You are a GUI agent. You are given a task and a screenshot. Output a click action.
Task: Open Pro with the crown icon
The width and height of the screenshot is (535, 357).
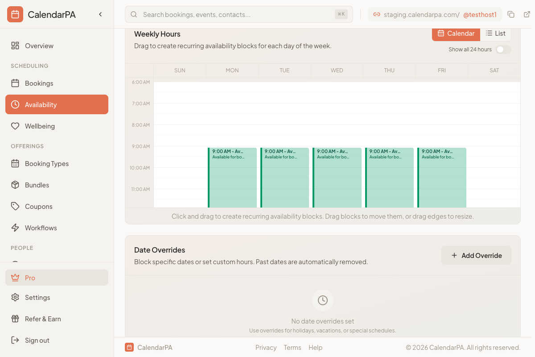(x=15, y=277)
